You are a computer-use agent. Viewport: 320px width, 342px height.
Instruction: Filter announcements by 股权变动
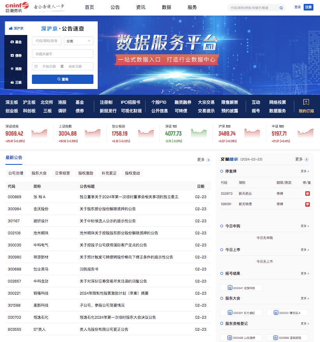pyautogui.click(x=132, y=173)
